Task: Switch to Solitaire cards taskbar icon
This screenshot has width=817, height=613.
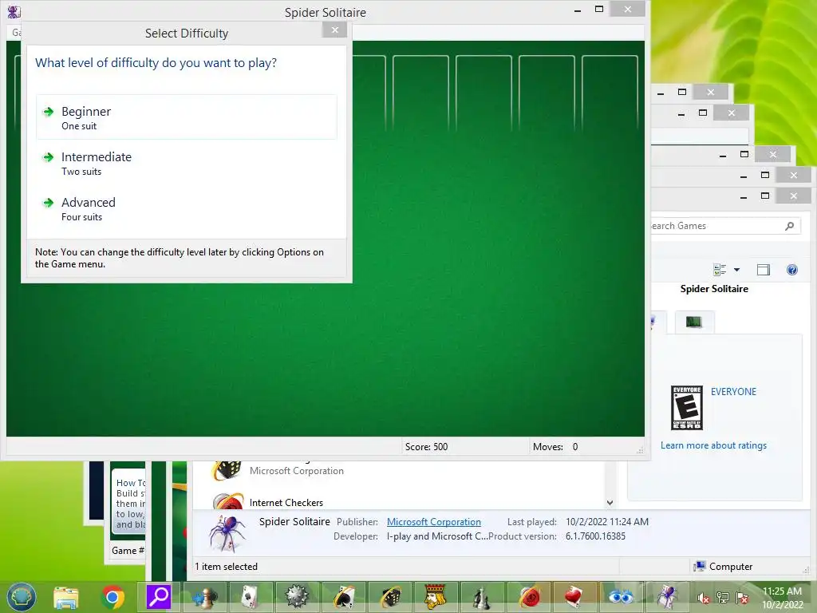Action: click(x=250, y=597)
